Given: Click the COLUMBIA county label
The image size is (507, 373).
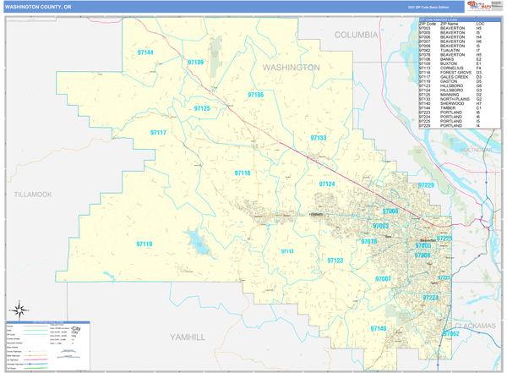Looking at the screenshot, I should (x=356, y=35).
